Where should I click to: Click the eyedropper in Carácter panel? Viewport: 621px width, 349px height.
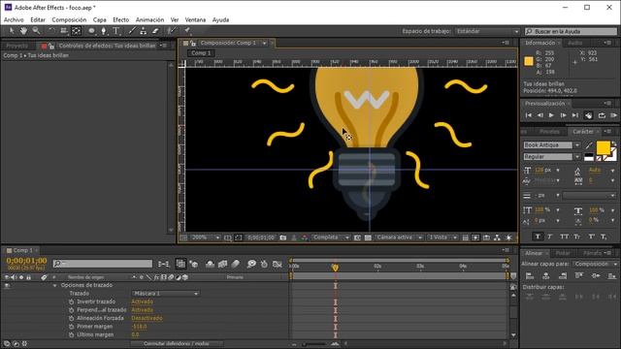point(589,145)
